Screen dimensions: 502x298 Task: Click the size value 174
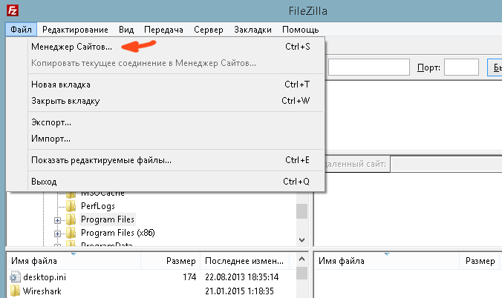click(189, 277)
